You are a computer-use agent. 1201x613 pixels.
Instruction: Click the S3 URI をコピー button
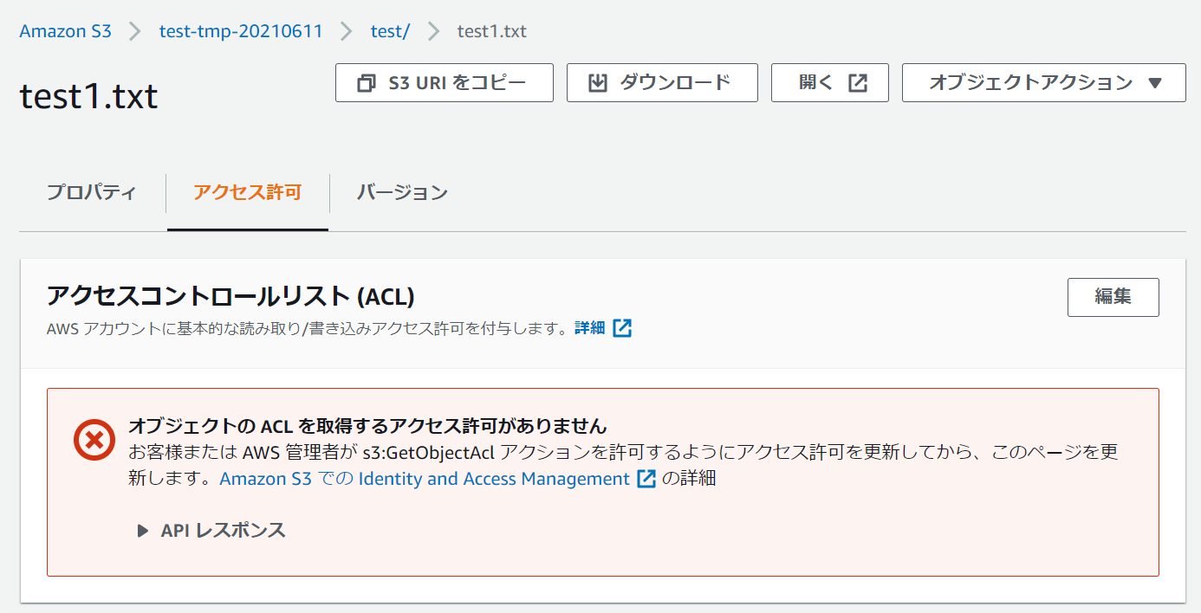(445, 82)
